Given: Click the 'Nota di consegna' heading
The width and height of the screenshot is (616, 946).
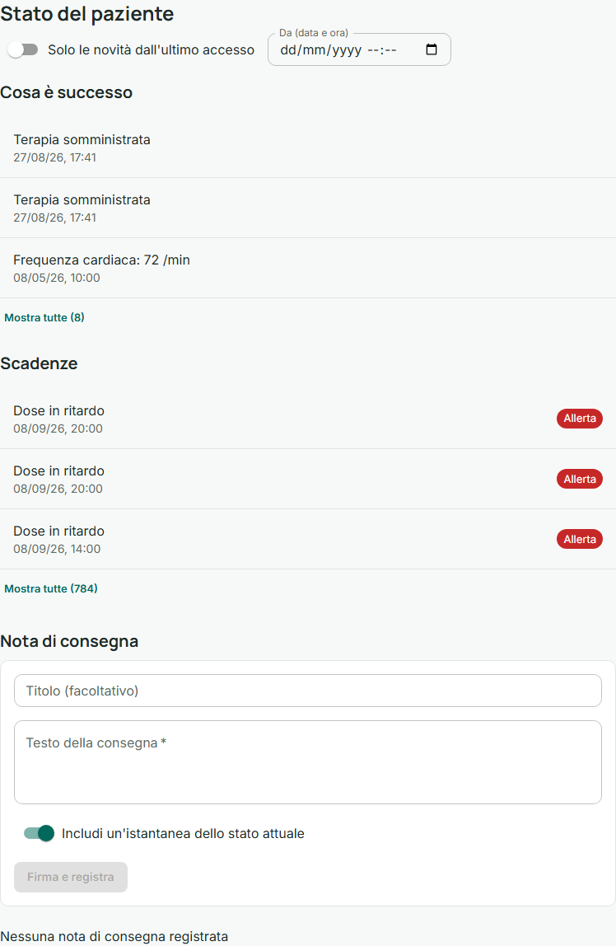Looking at the screenshot, I should click(69, 641).
